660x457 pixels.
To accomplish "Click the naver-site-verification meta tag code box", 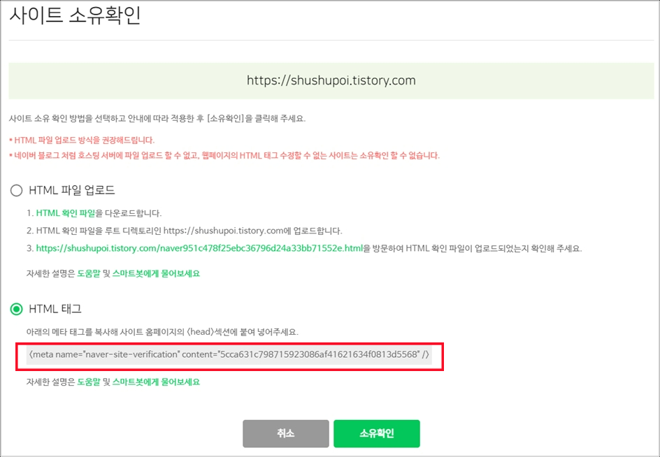I will [229, 355].
